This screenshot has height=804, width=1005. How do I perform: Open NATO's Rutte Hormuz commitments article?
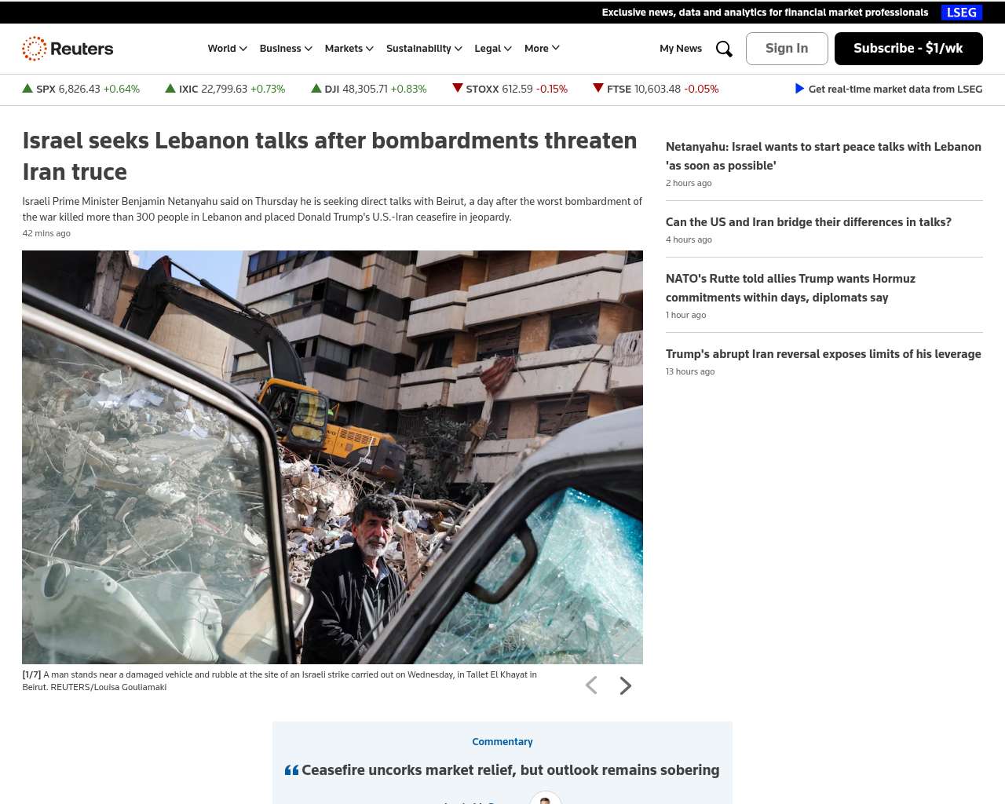[x=791, y=288]
